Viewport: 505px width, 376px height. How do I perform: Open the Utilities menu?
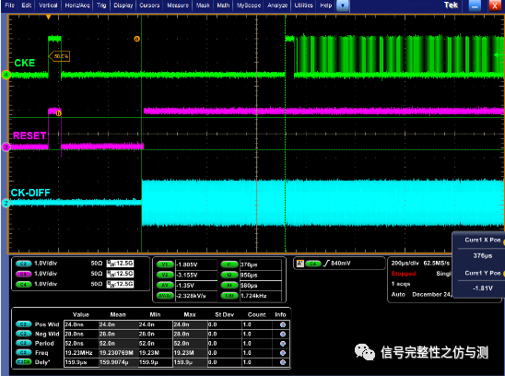click(303, 6)
